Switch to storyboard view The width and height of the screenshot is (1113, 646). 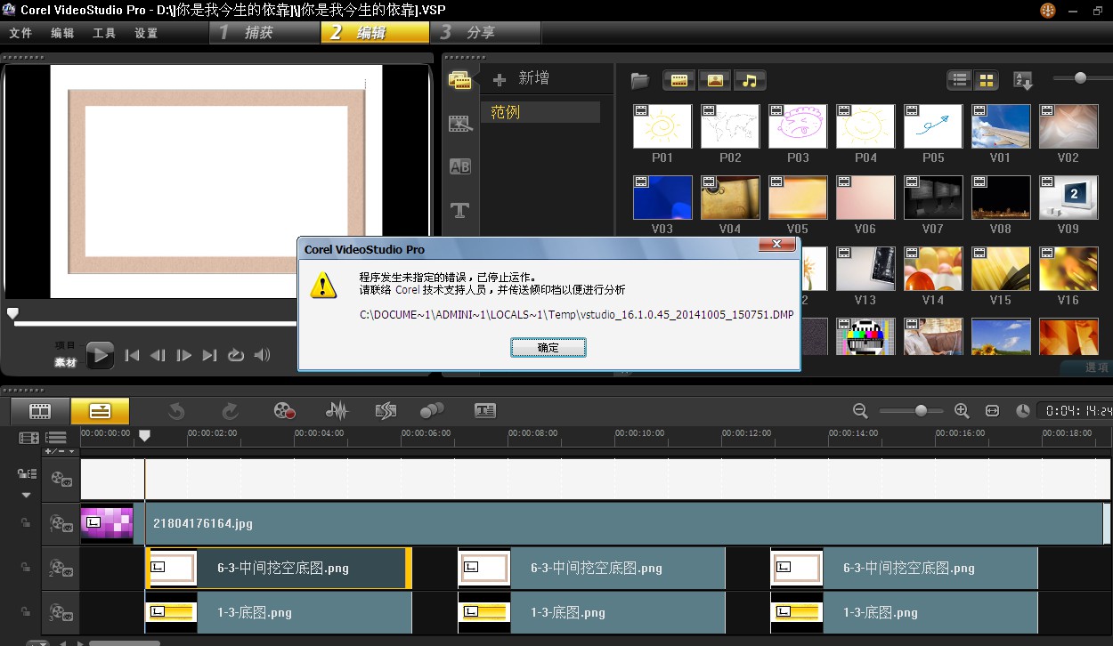(40, 411)
